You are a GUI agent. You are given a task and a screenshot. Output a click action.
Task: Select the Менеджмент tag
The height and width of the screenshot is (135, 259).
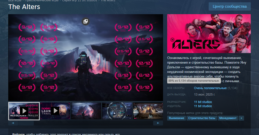click(228, 118)
